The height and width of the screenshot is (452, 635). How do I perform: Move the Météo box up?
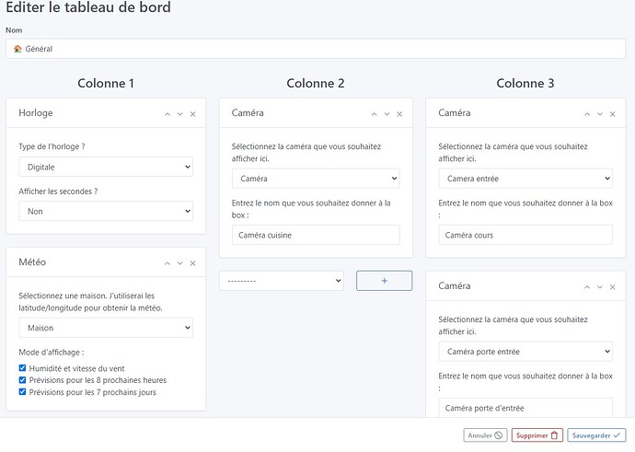pyautogui.click(x=167, y=263)
